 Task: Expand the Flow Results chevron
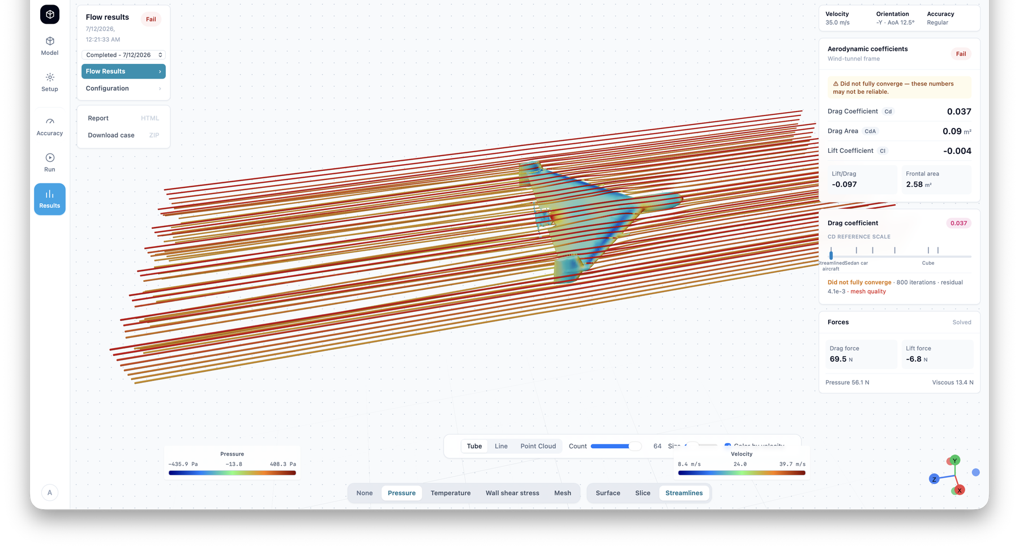click(160, 71)
